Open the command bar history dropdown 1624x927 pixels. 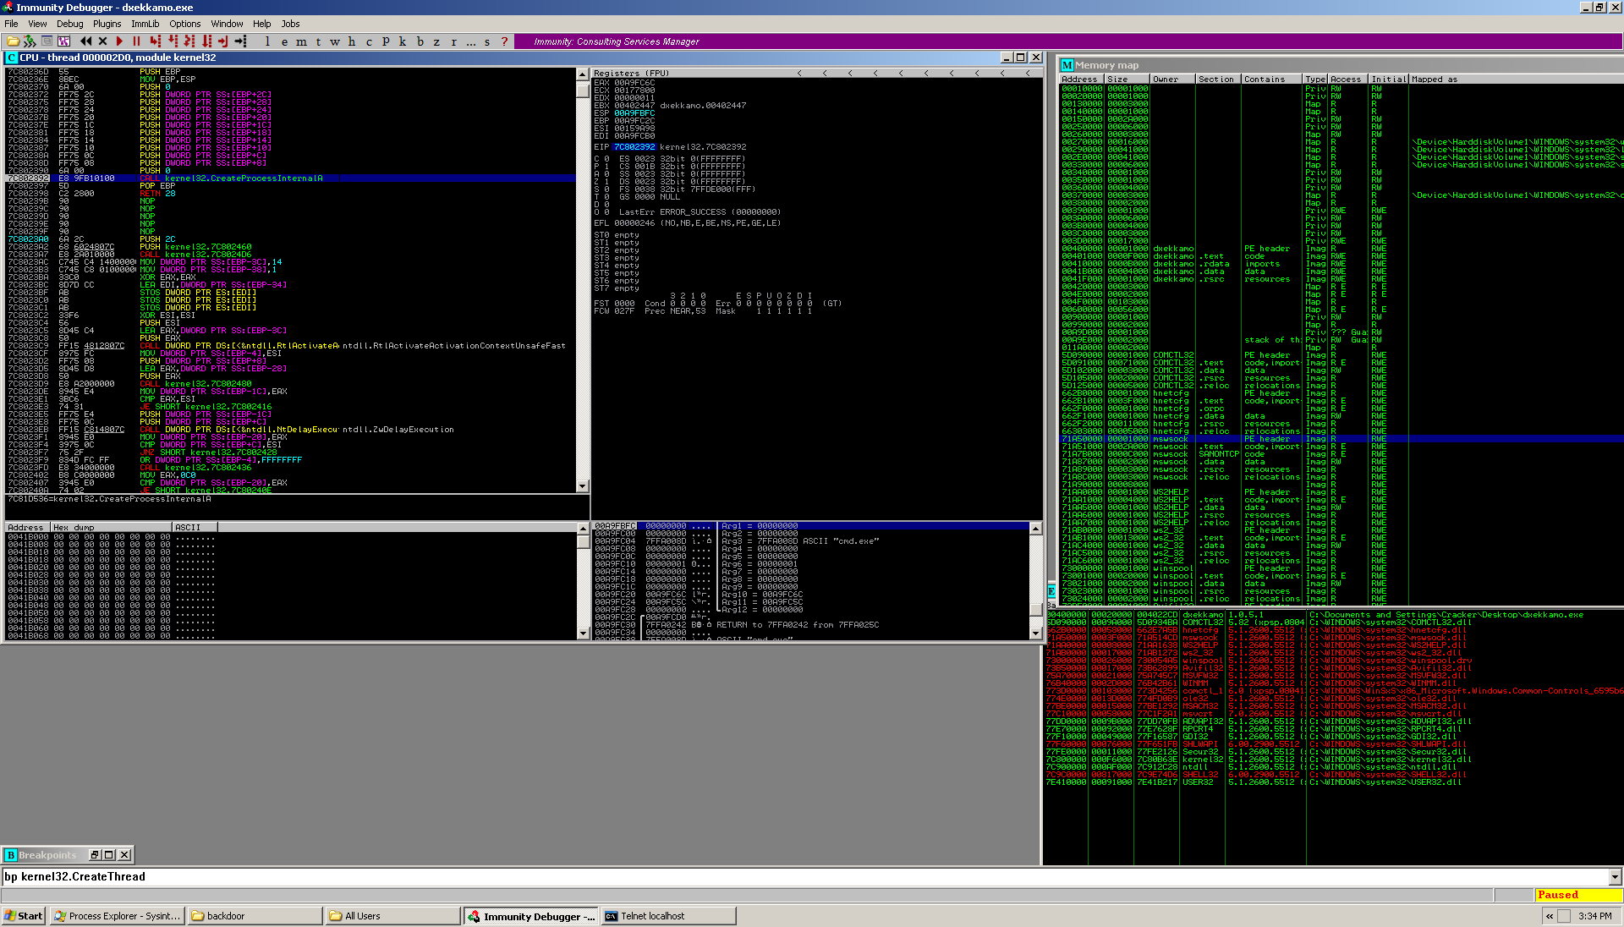pos(1615,877)
